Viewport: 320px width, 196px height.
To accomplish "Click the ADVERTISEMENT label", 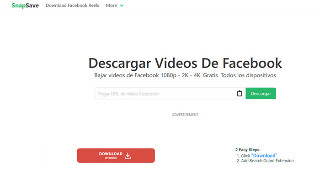I will (x=185, y=115).
